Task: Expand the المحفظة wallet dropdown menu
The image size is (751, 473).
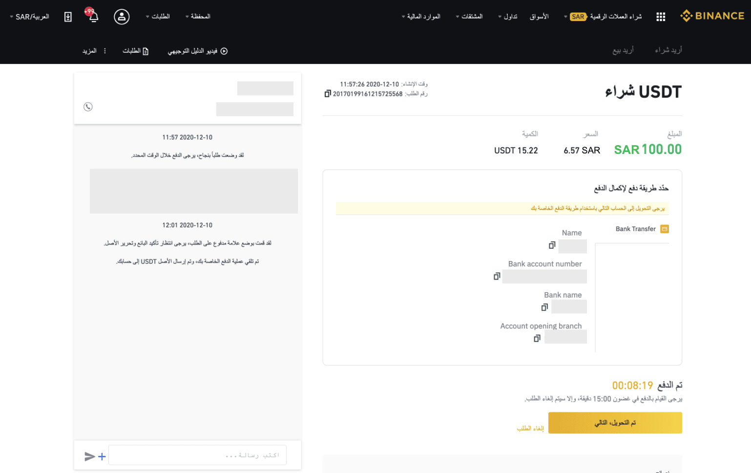Action: click(x=198, y=17)
